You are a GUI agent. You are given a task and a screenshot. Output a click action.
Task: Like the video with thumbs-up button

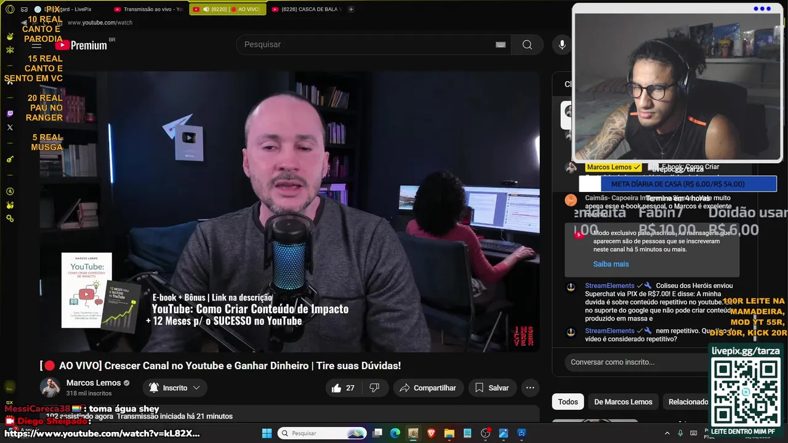344,388
